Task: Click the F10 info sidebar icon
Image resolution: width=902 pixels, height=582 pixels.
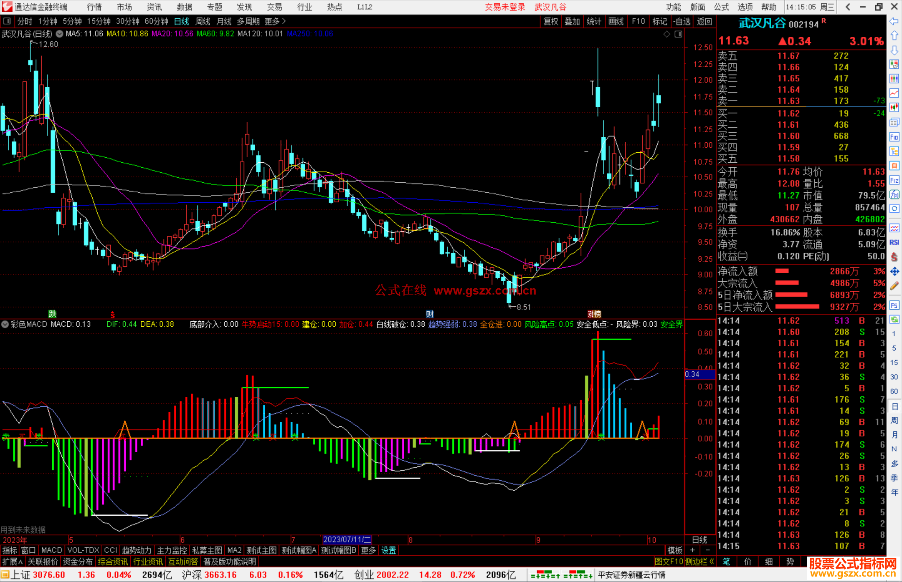Action: [x=894, y=137]
